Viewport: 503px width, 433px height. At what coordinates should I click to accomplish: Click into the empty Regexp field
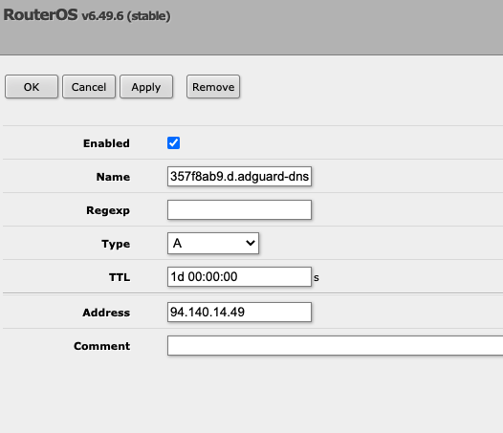click(239, 209)
